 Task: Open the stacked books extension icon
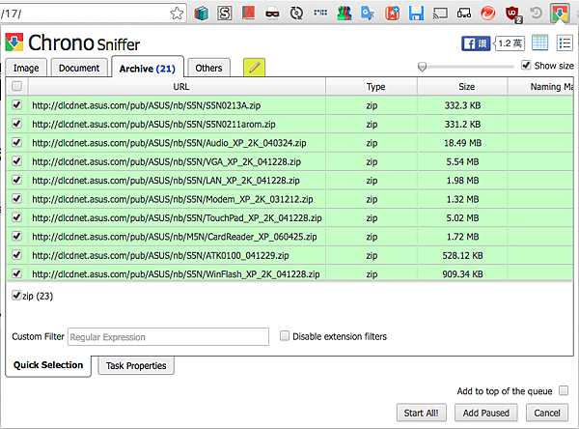[x=202, y=14]
